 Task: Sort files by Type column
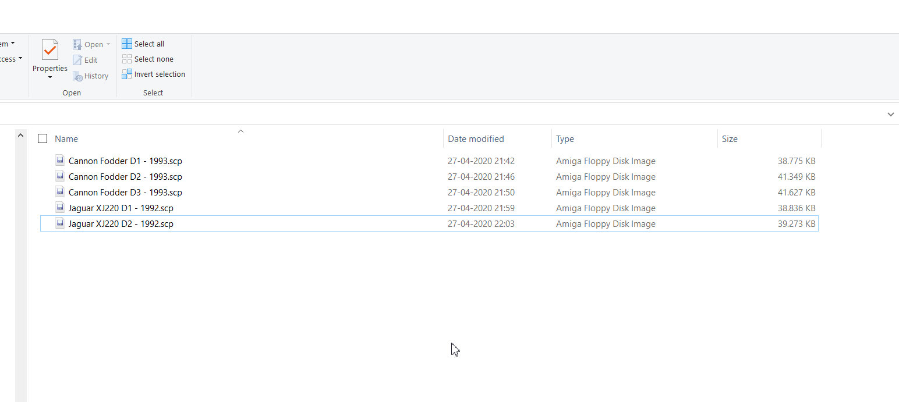pyautogui.click(x=565, y=139)
